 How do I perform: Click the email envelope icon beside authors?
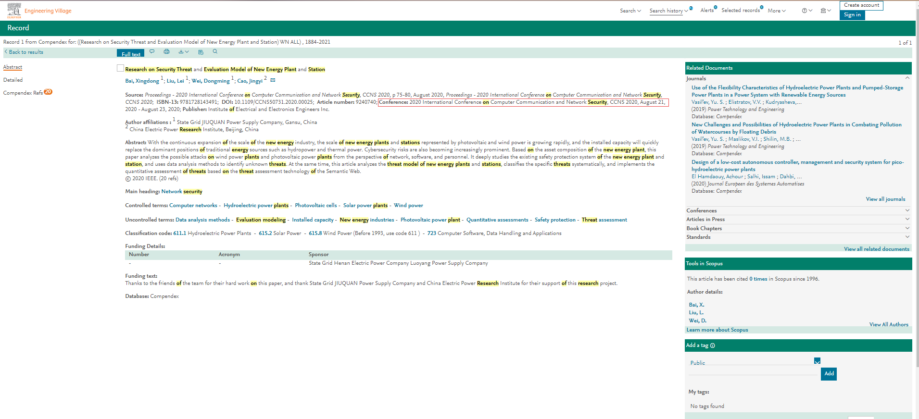(273, 80)
